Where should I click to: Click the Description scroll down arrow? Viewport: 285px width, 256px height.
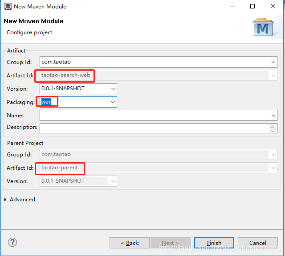(x=273, y=131)
